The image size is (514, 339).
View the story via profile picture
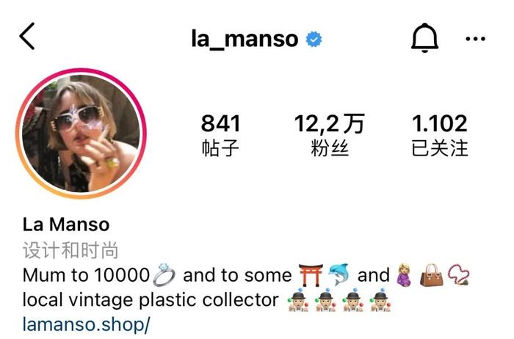(x=81, y=134)
